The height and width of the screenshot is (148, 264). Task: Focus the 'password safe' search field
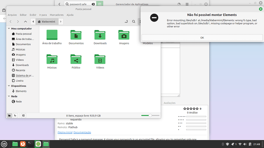click(80, 4)
